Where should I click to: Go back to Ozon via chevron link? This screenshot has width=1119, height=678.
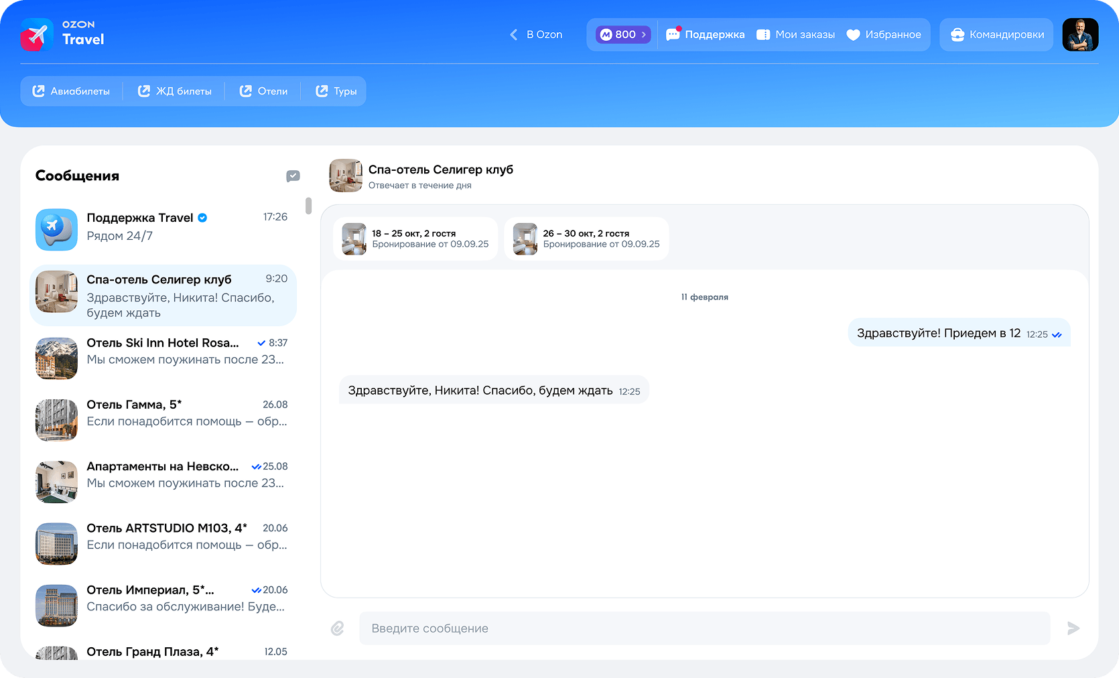point(536,35)
